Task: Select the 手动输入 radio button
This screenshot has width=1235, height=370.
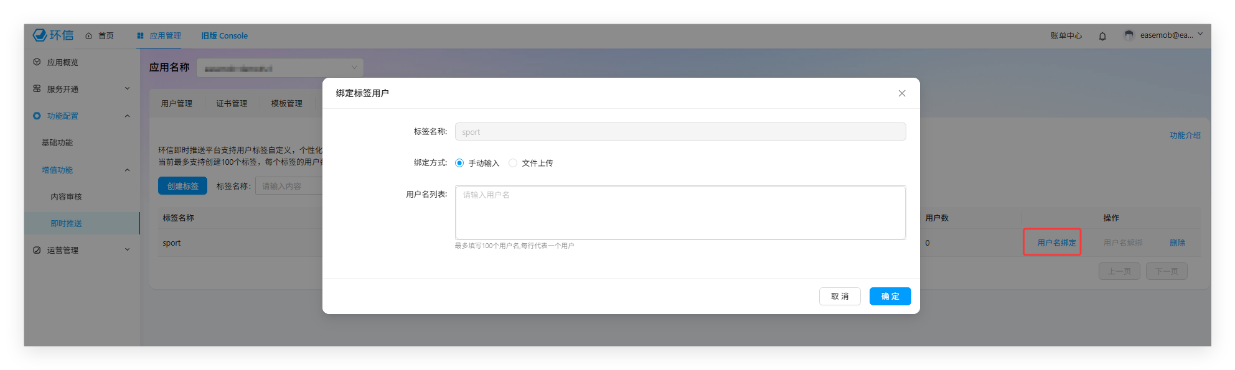Action: (x=459, y=163)
